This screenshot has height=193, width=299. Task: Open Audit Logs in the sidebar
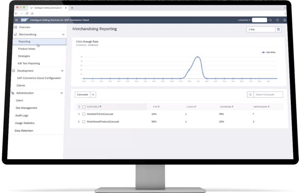click(22, 115)
